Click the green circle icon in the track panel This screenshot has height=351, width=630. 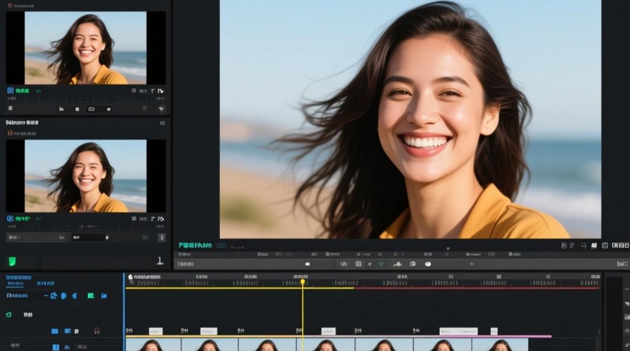[x=8, y=315]
